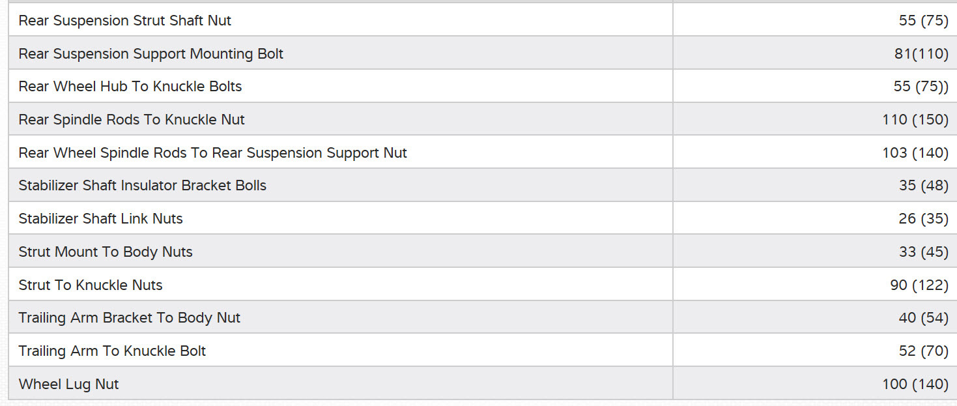
Task: Select the Rear Suspension Support Mounting Bolt text
Action: [151, 54]
